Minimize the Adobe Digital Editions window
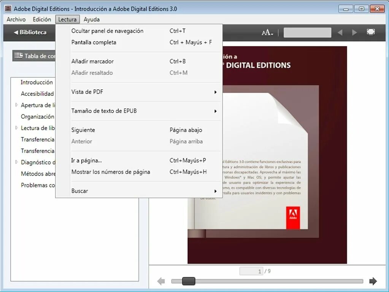The height and width of the screenshot is (292, 389). (x=346, y=9)
